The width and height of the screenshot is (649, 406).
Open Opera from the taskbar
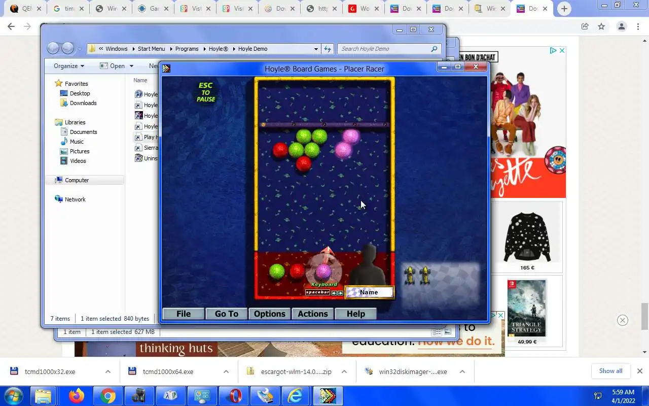pos(235,396)
